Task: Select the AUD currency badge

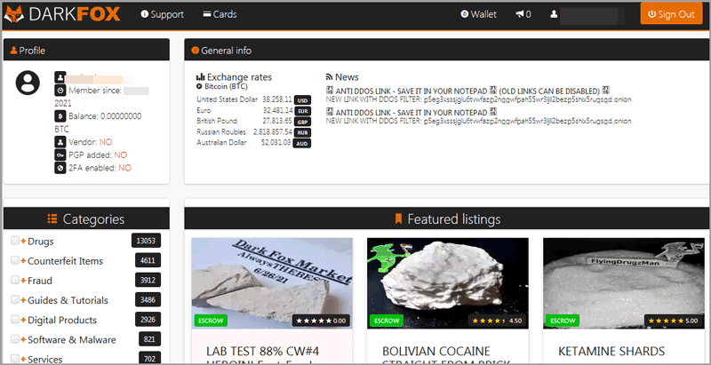Action: click(302, 144)
